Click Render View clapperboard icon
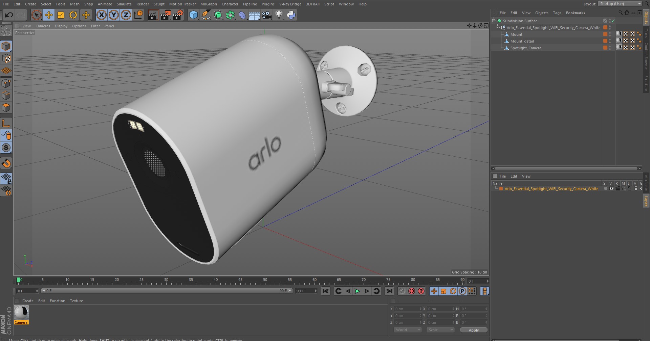650x341 pixels. click(153, 15)
